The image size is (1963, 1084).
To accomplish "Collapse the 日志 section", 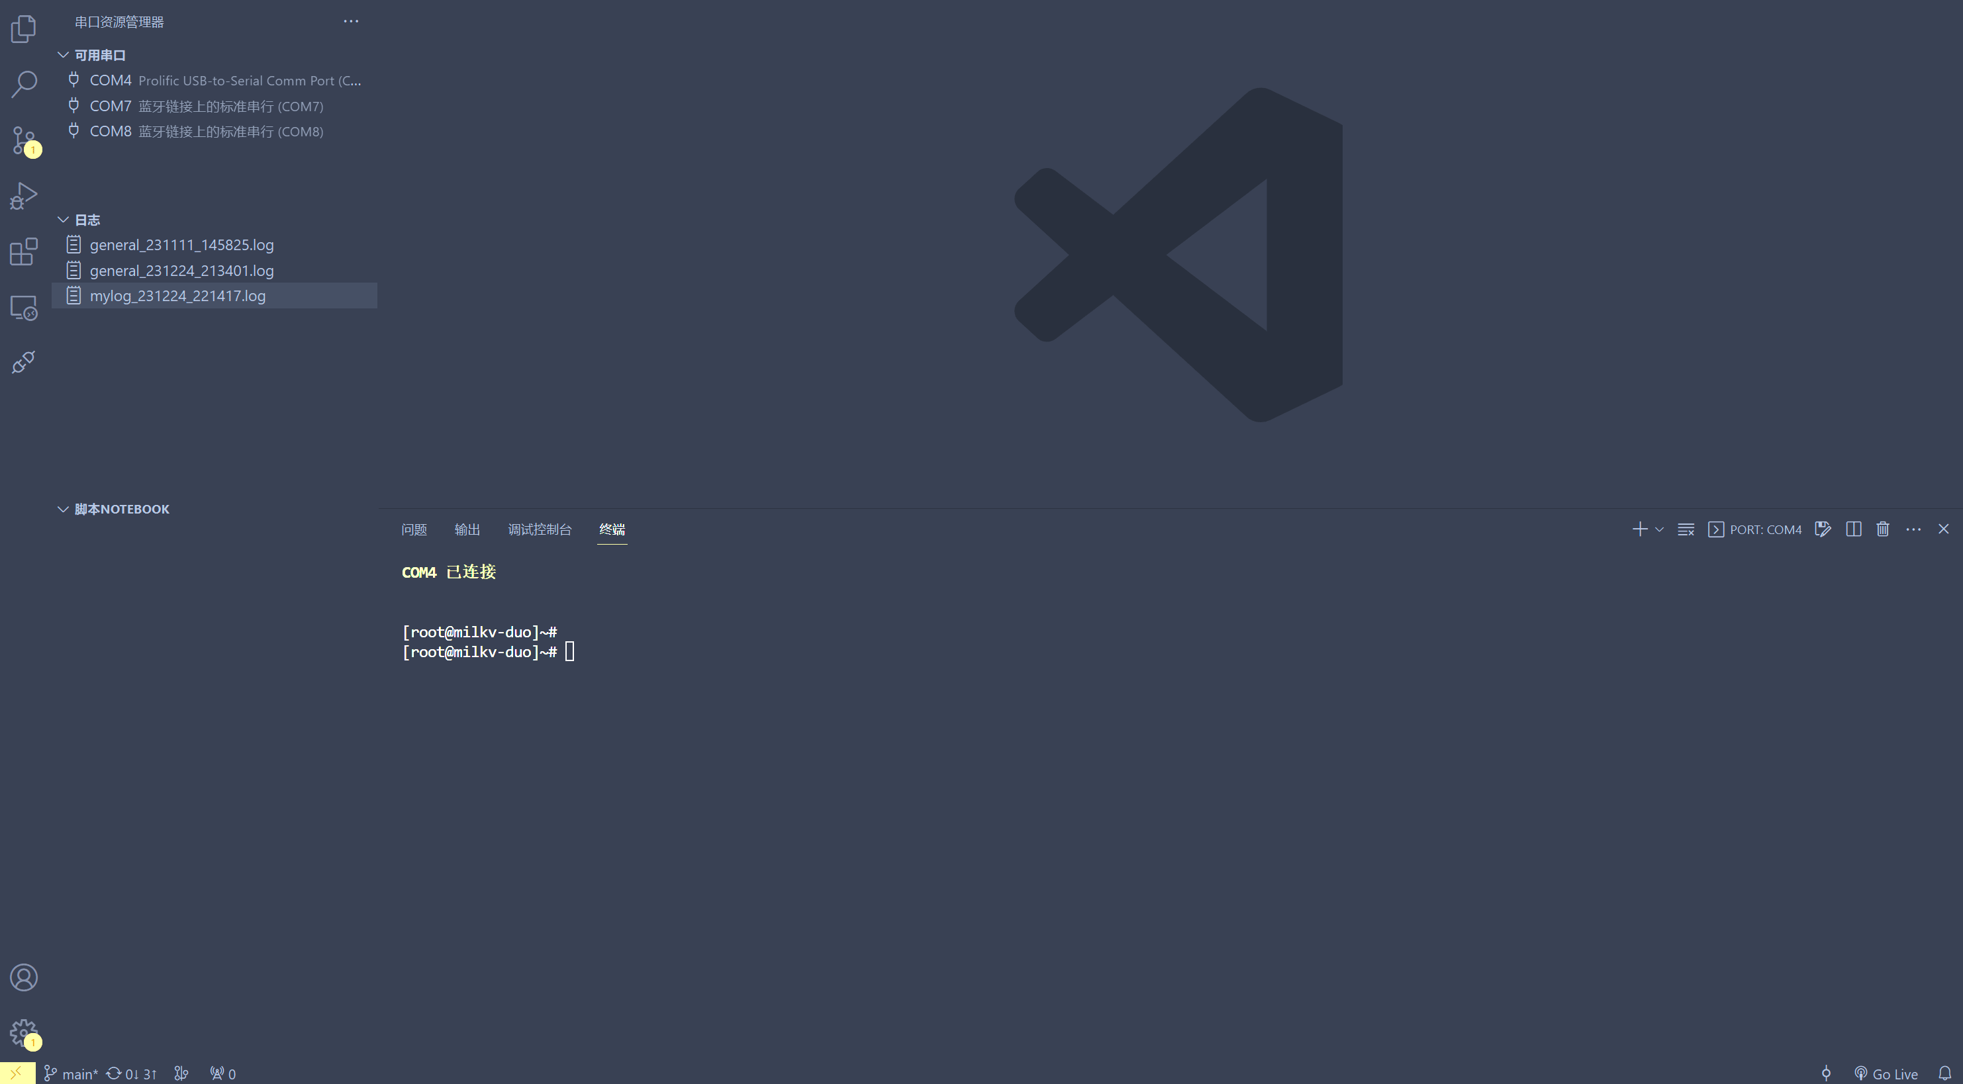I will pos(64,220).
